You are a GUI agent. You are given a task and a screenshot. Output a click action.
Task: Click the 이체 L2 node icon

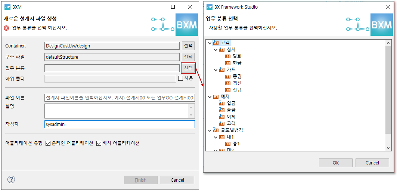click(x=222, y=117)
